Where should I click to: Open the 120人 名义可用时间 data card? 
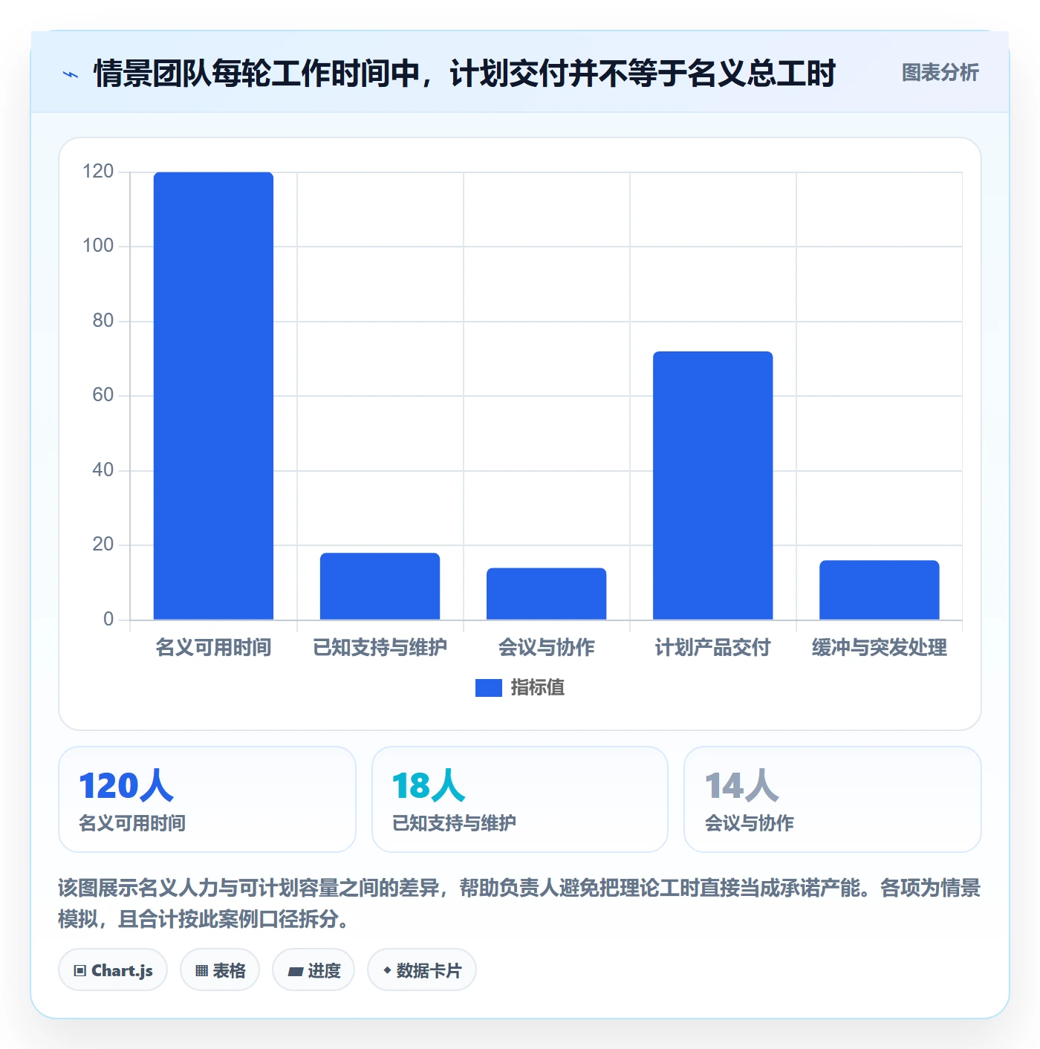(207, 799)
